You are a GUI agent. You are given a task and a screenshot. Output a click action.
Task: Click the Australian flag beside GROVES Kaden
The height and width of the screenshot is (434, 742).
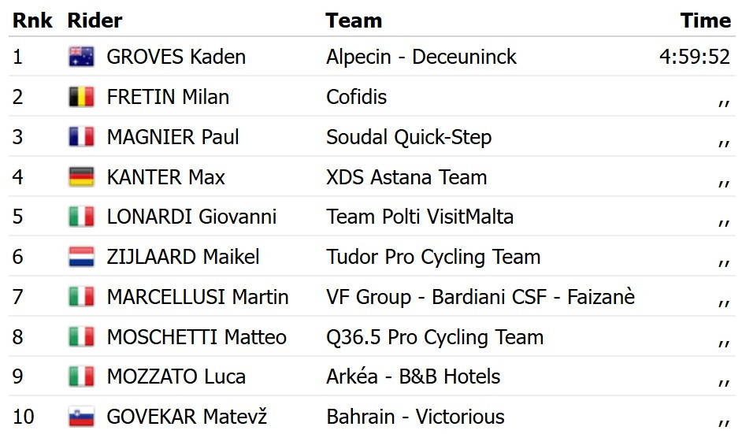(x=81, y=57)
